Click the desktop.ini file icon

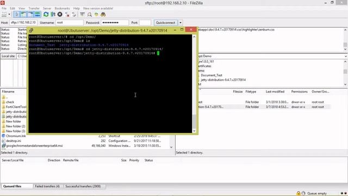3,140
